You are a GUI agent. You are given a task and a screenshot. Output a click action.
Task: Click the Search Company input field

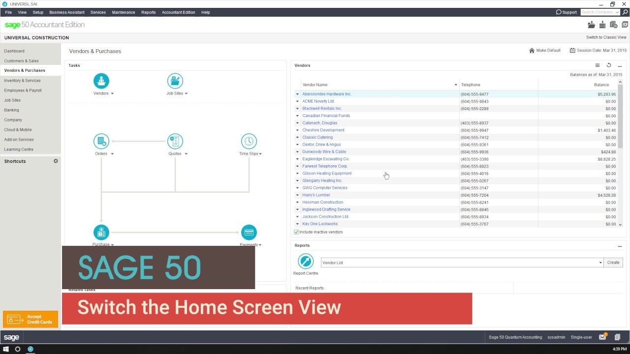pos(598,12)
